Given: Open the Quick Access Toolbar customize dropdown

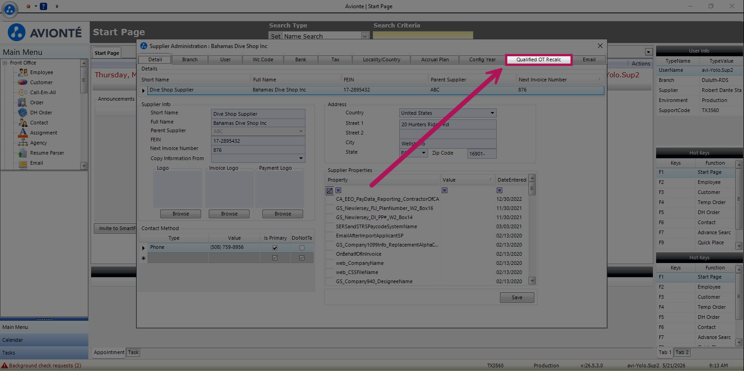Looking at the screenshot, I should tap(57, 6).
